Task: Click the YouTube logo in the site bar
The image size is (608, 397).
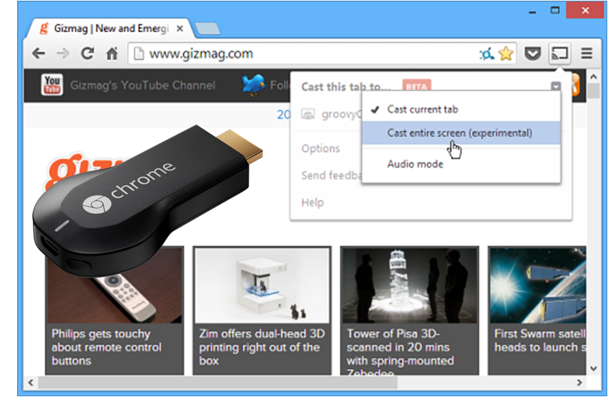Action: click(52, 85)
